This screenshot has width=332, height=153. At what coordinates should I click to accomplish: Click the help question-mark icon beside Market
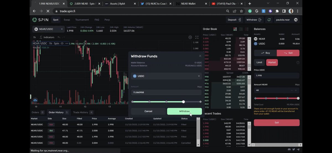pos(298,62)
